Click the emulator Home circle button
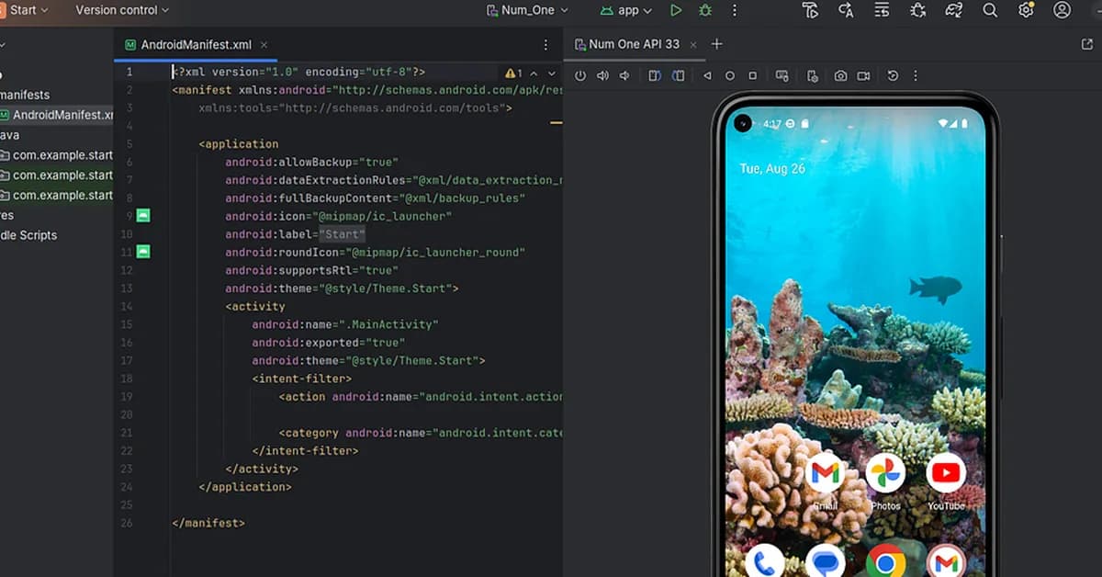Screen dimensions: 1102x577 point(730,76)
